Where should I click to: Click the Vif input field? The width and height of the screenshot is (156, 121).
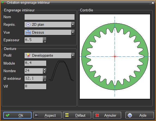coord(35,86)
